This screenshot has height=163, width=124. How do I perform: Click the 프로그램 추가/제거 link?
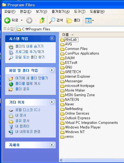30,52
